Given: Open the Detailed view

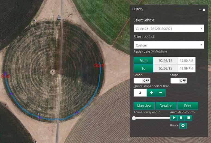Looking at the screenshot, I should (x=166, y=106).
